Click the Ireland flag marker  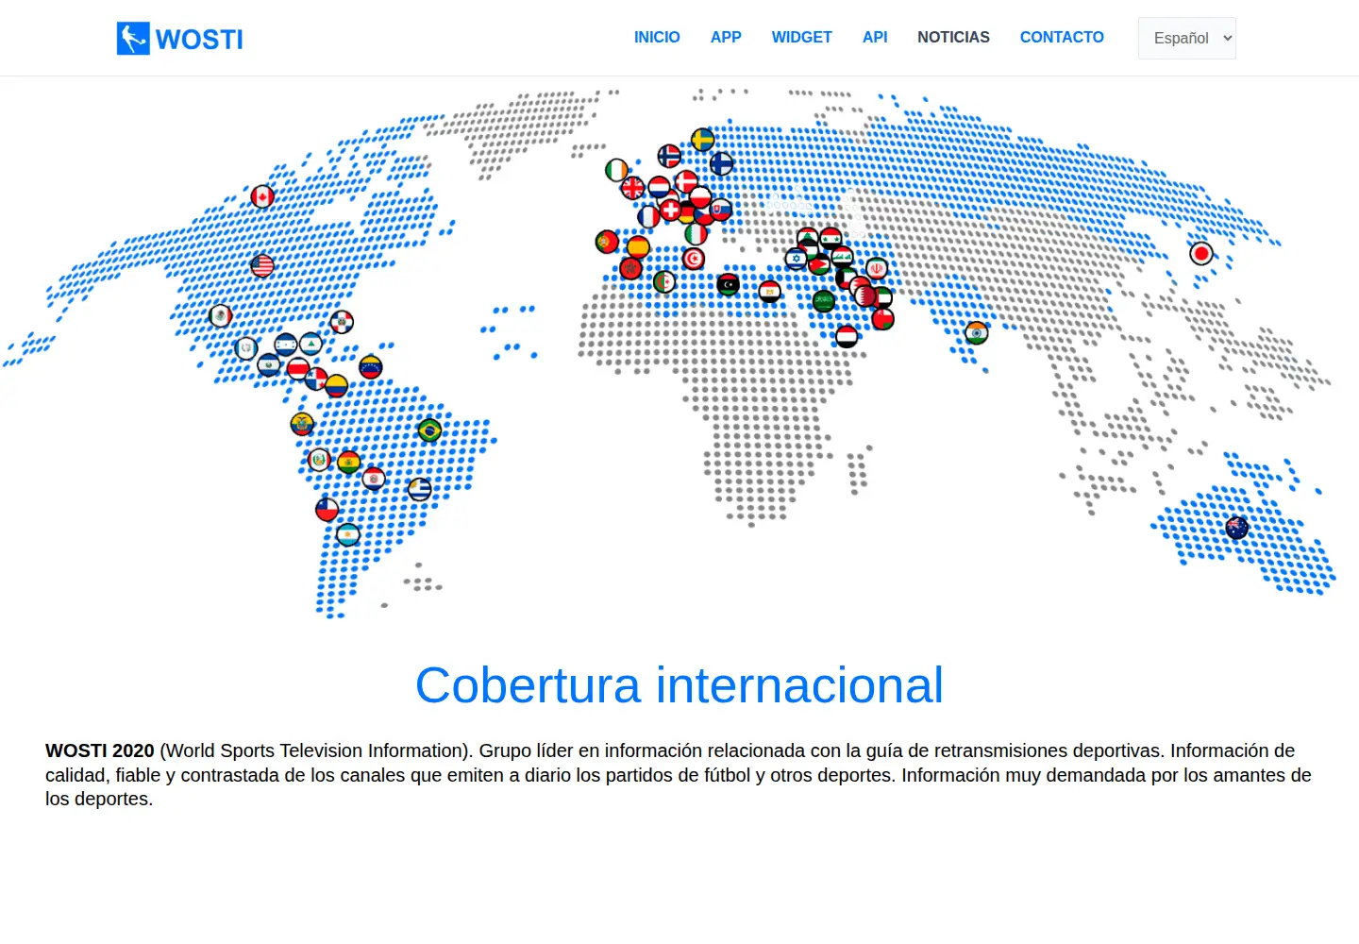coord(616,170)
